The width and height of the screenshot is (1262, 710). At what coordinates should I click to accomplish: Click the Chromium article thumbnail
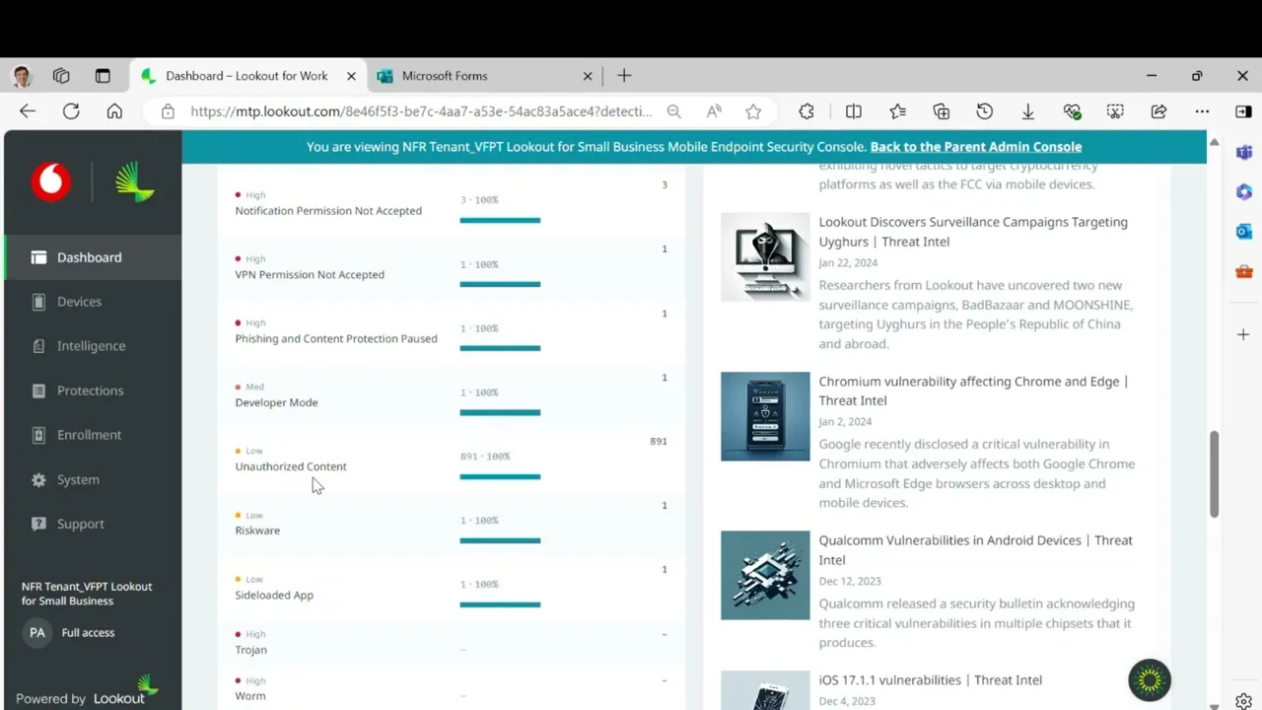pyautogui.click(x=765, y=416)
